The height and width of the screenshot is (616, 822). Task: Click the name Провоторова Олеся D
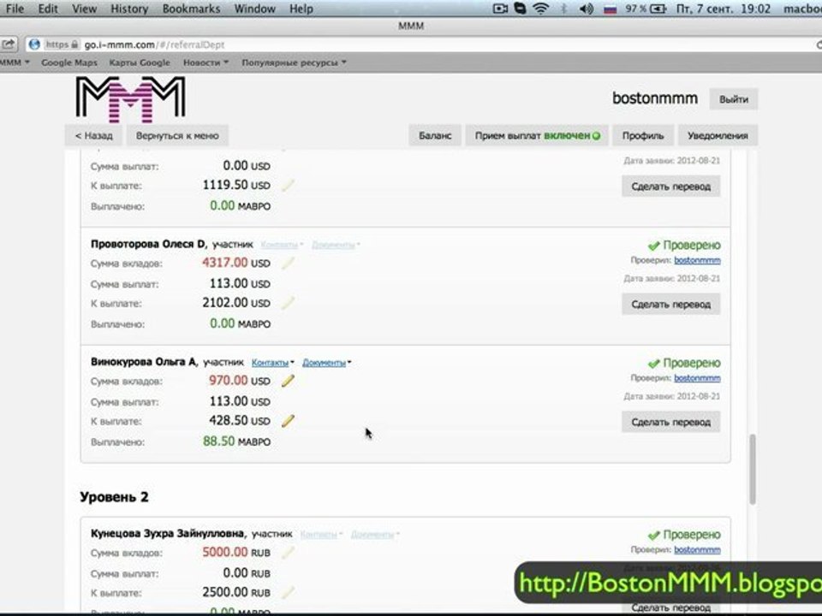point(148,244)
